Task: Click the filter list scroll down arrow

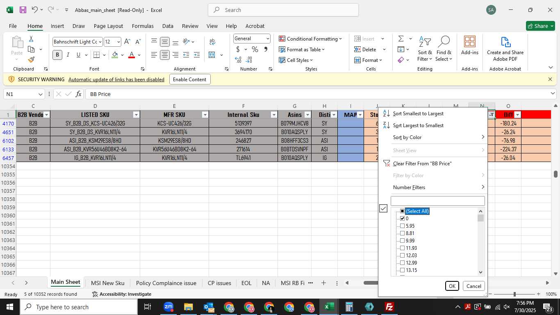Action: coord(481,272)
